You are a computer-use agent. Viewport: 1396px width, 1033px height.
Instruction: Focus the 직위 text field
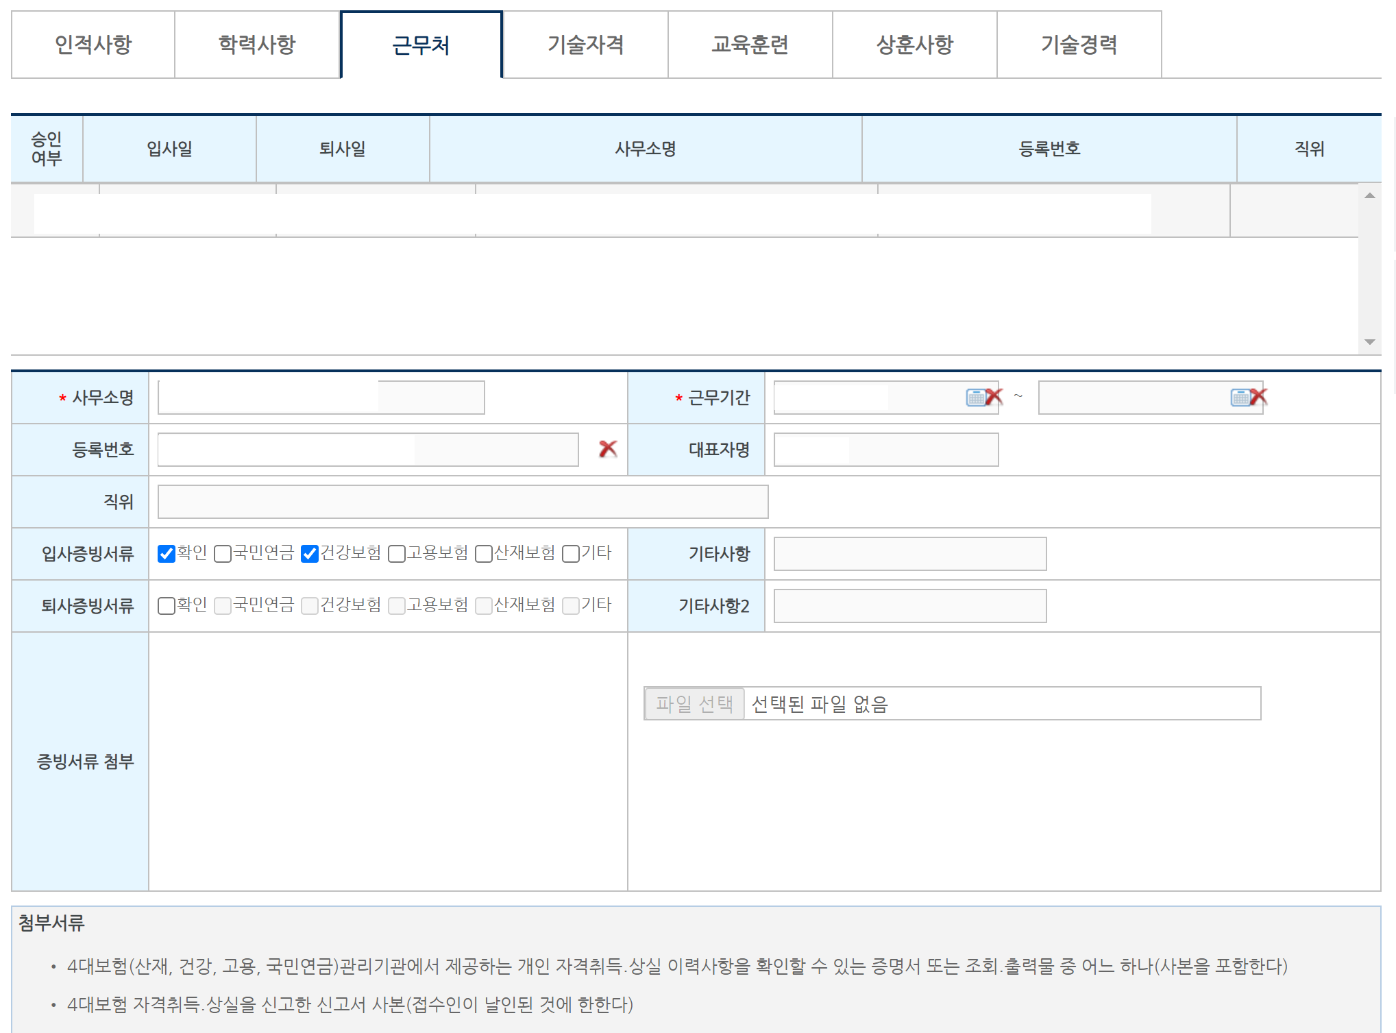(x=463, y=502)
